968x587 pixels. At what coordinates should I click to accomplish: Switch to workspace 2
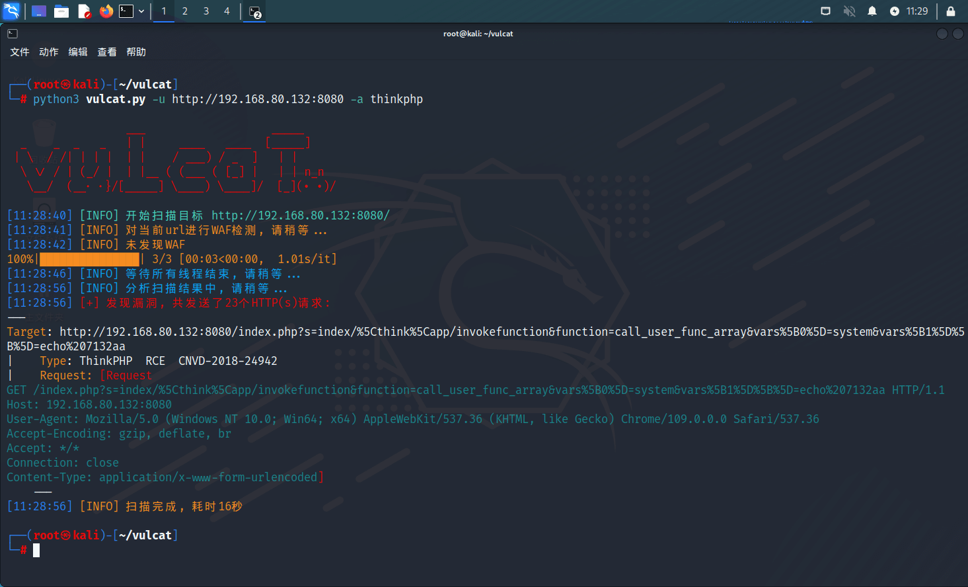(x=185, y=11)
